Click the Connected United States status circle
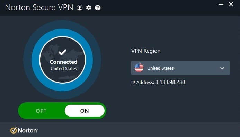 [x=62, y=60]
